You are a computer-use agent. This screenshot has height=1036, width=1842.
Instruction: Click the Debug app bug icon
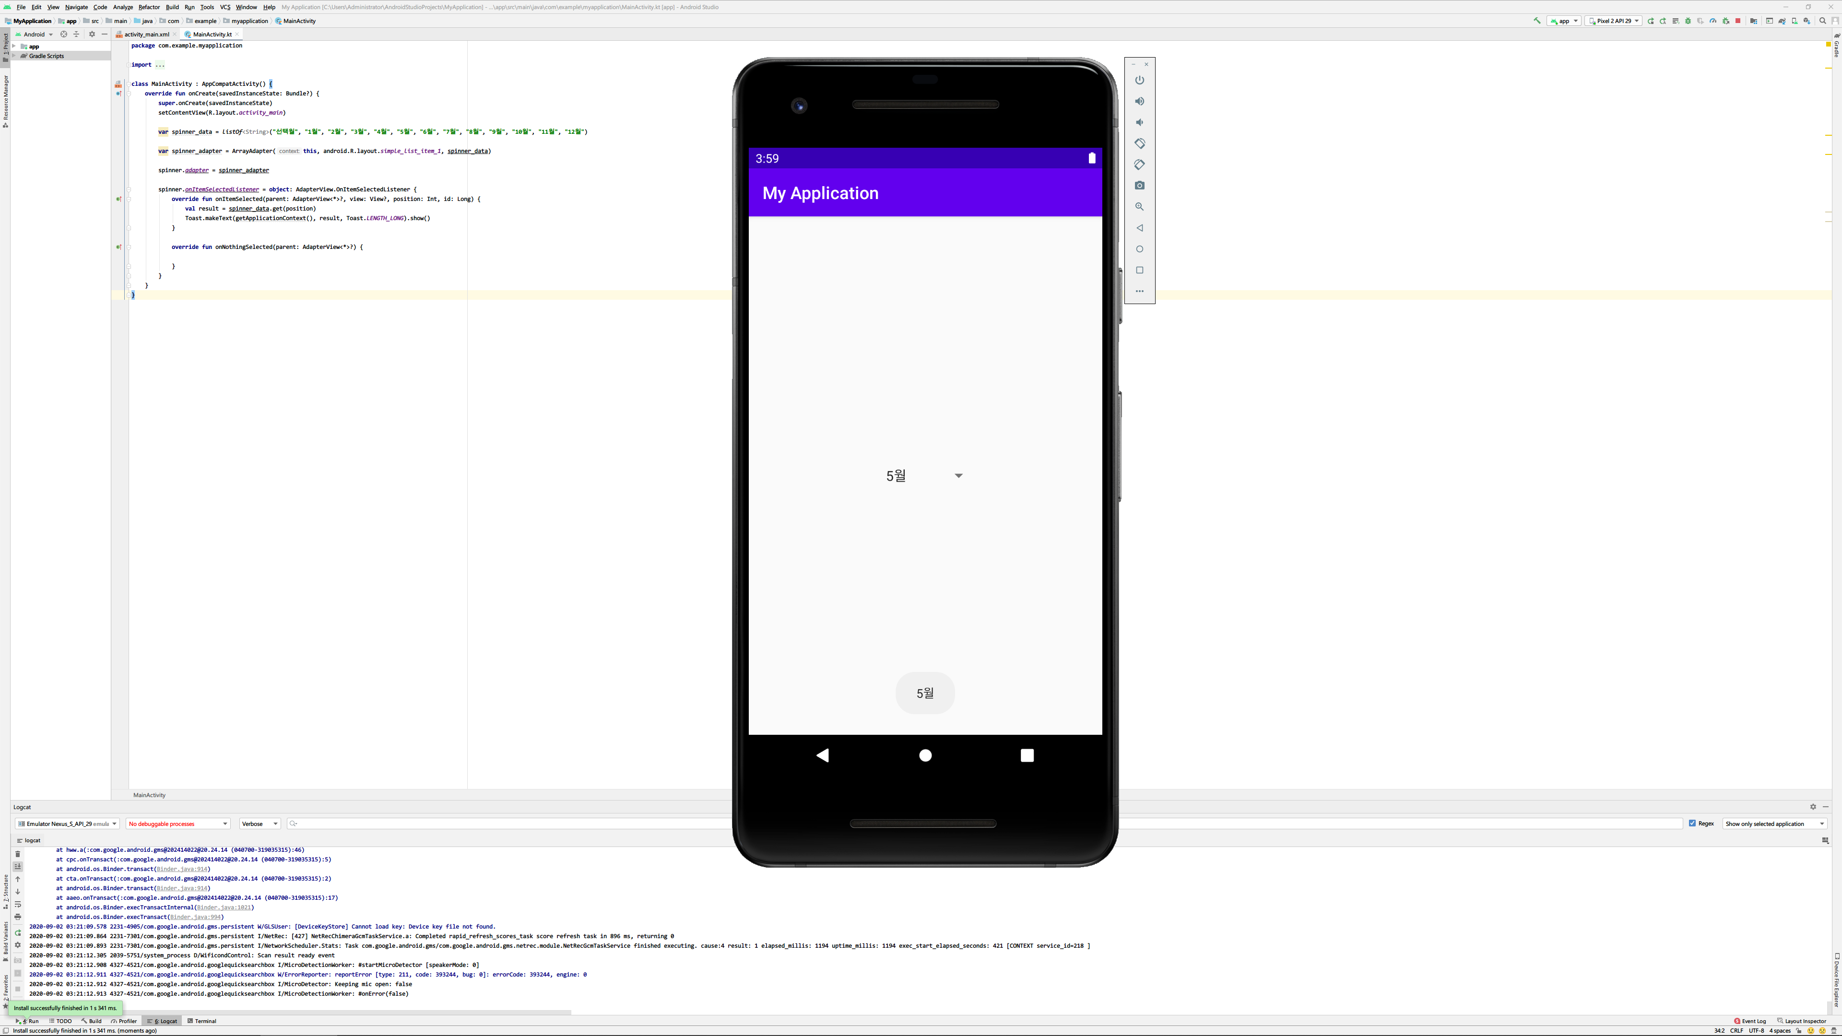pyautogui.click(x=1688, y=21)
